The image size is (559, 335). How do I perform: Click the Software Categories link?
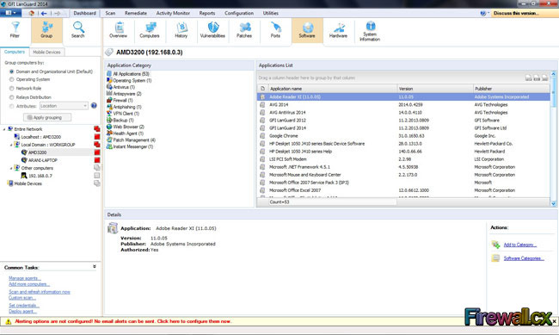[x=524, y=258]
